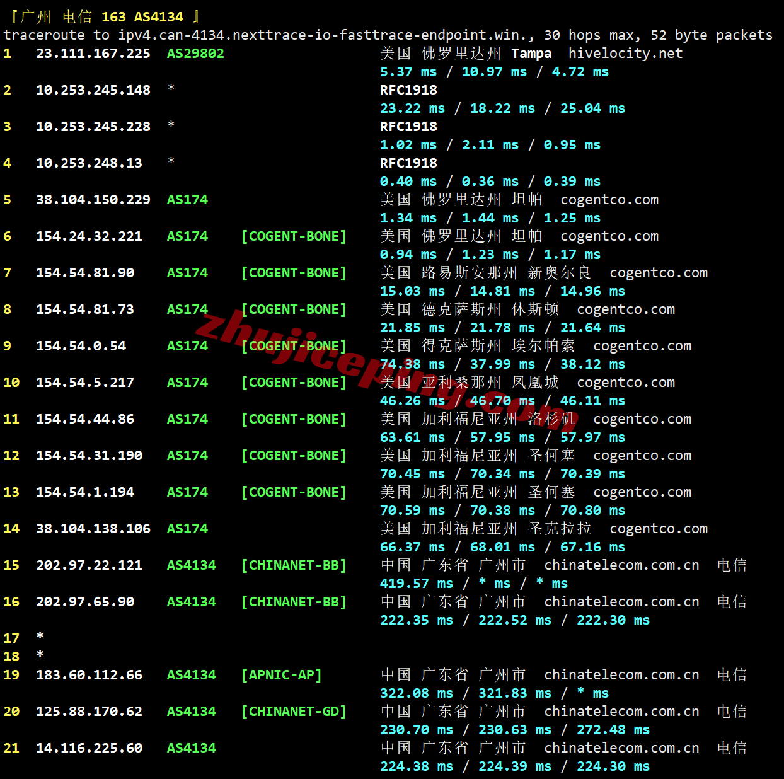This screenshot has height=779, width=784.
Task: Select the 224.38 ms latency value
Action: (417, 766)
